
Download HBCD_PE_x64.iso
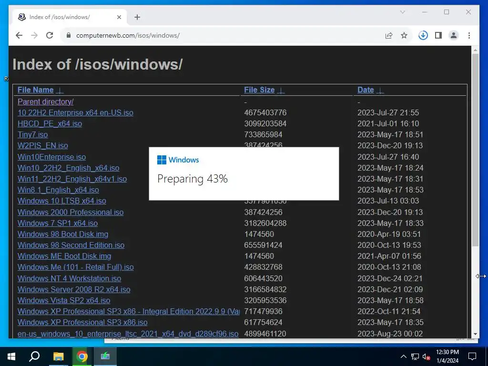coord(50,123)
